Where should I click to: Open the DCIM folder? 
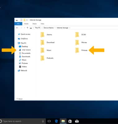point(80,35)
